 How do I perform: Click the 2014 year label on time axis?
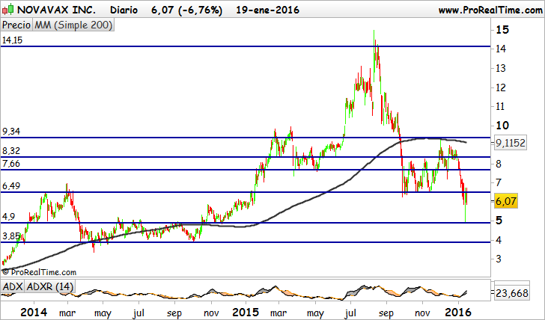[34, 313]
